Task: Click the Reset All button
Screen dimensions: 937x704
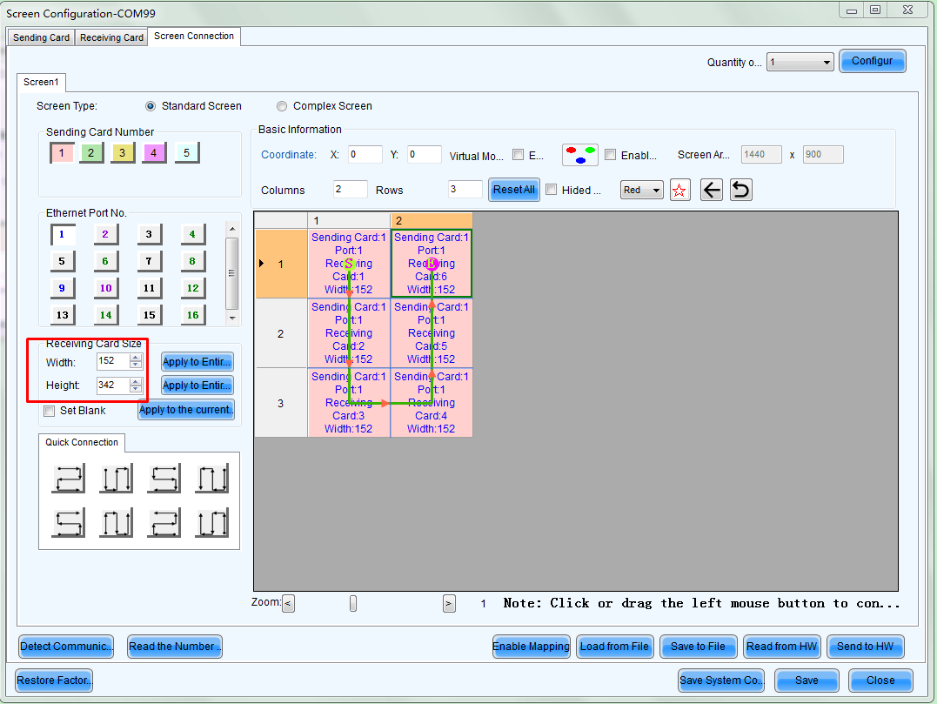Action: (514, 190)
